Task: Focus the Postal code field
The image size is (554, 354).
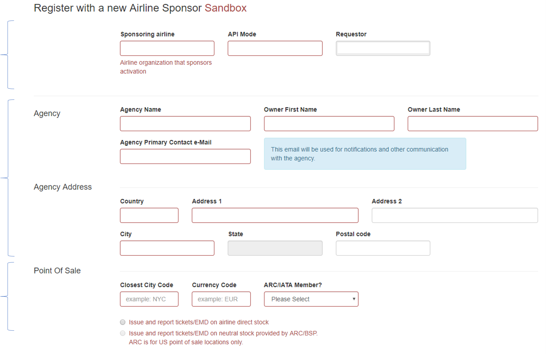Action: [383, 248]
